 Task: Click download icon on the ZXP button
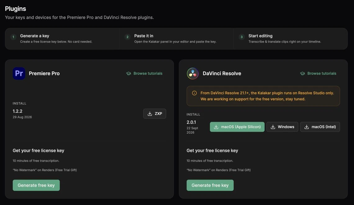(x=150, y=114)
